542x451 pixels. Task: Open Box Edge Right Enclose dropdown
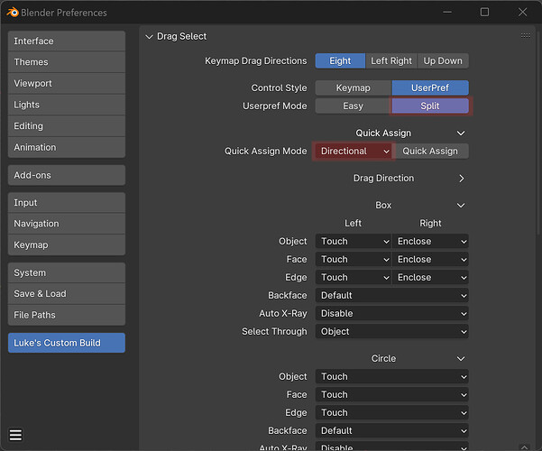pyautogui.click(x=430, y=278)
